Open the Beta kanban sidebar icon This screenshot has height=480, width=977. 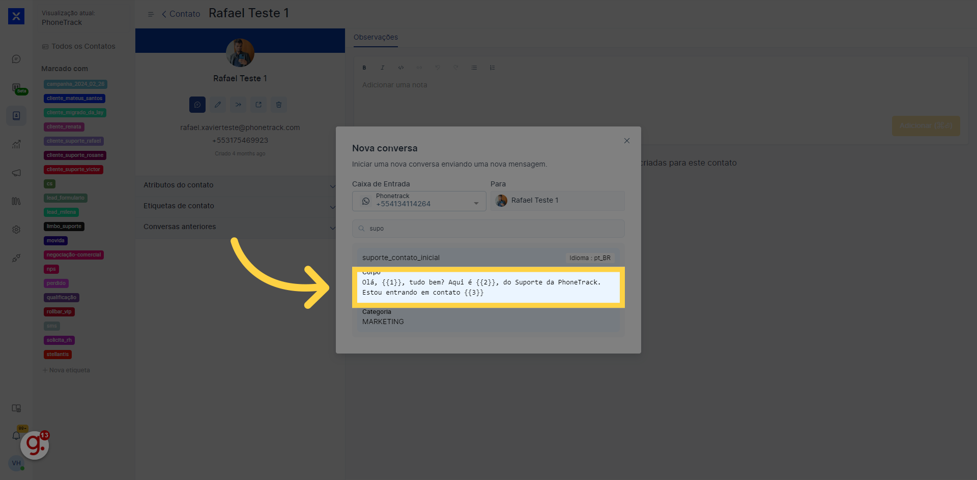tap(17, 88)
